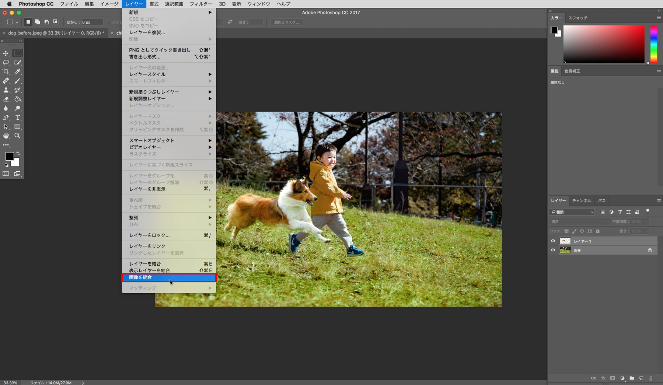Expand the レイヤースタイル submenu

(x=169, y=74)
